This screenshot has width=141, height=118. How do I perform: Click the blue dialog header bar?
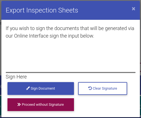[x=71, y=10]
